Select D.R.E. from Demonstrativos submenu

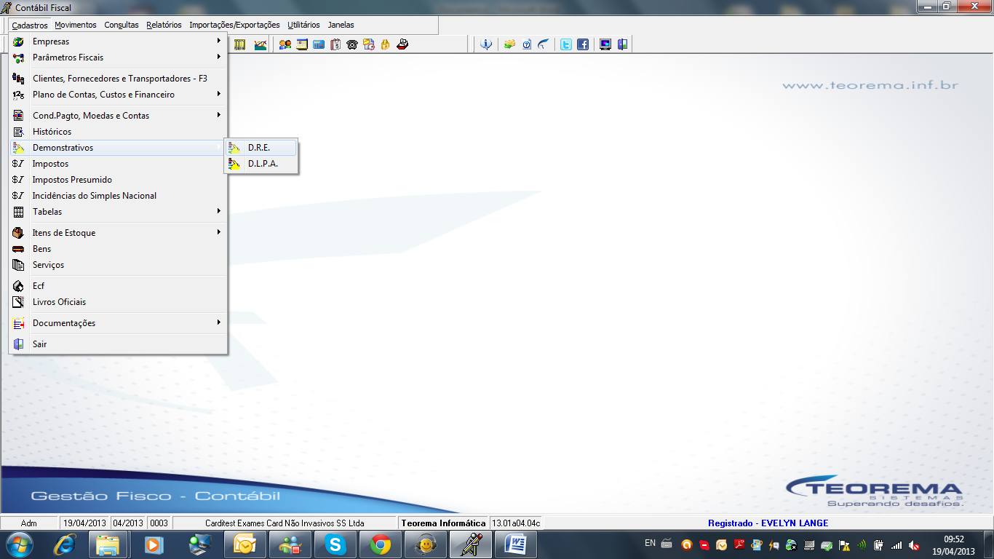[x=261, y=148]
